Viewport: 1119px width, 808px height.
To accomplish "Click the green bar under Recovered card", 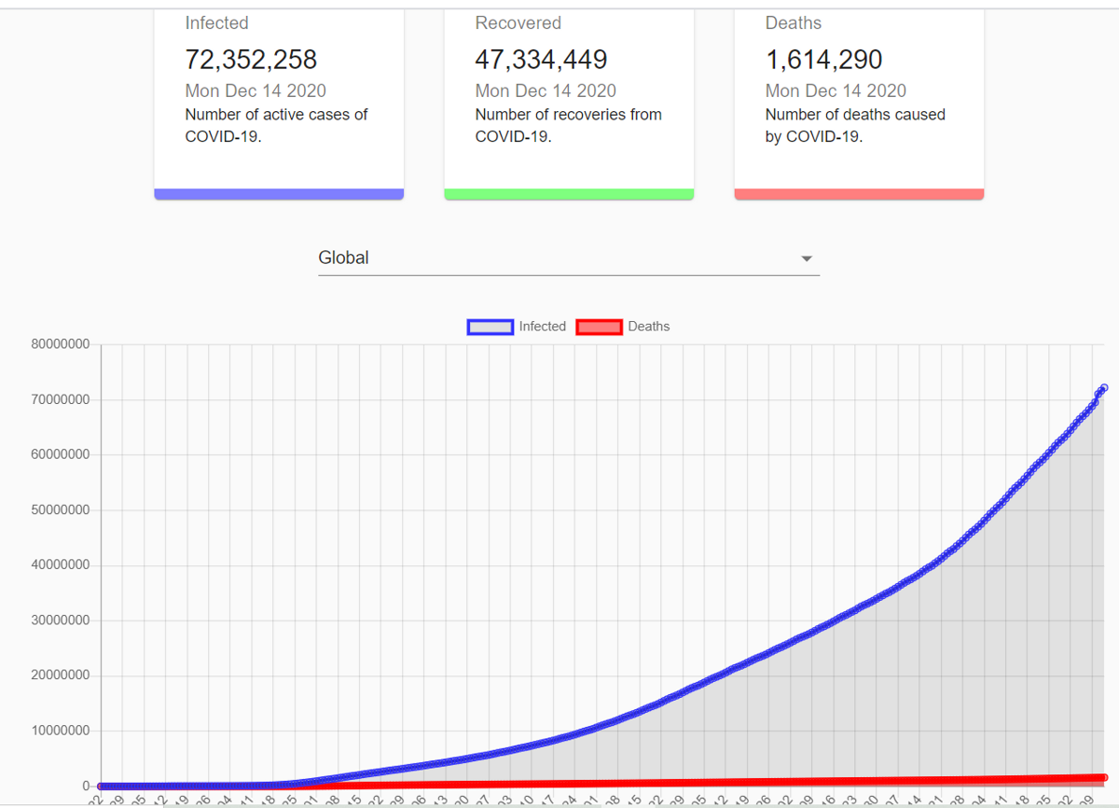I will 569,194.
